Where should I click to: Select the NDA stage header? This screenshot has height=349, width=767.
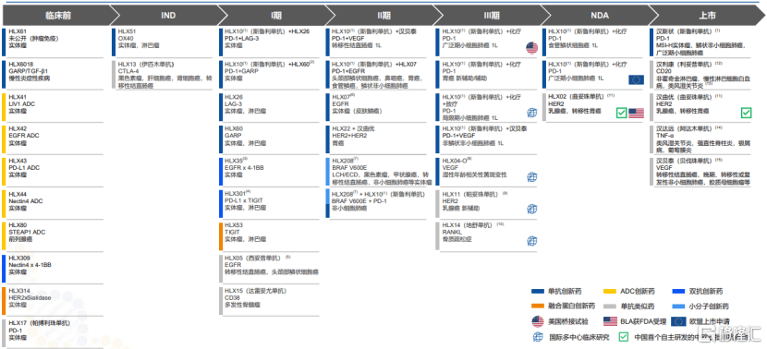pyautogui.click(x=599, y=16)
